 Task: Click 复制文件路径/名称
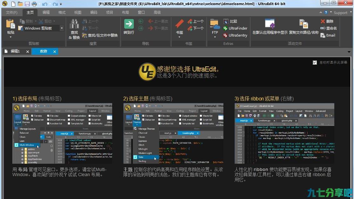pyautogui.click(x=304, y=27)
